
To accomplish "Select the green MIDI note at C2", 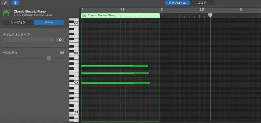I will pyautogui.click(x=115, y=83).
